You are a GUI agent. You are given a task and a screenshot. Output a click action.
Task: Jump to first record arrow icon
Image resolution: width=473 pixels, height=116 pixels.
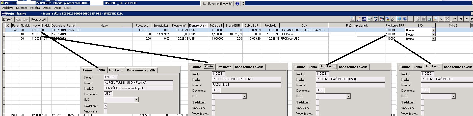coord(455,19)
